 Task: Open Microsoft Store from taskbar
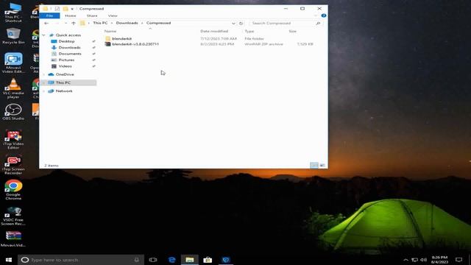208,260
